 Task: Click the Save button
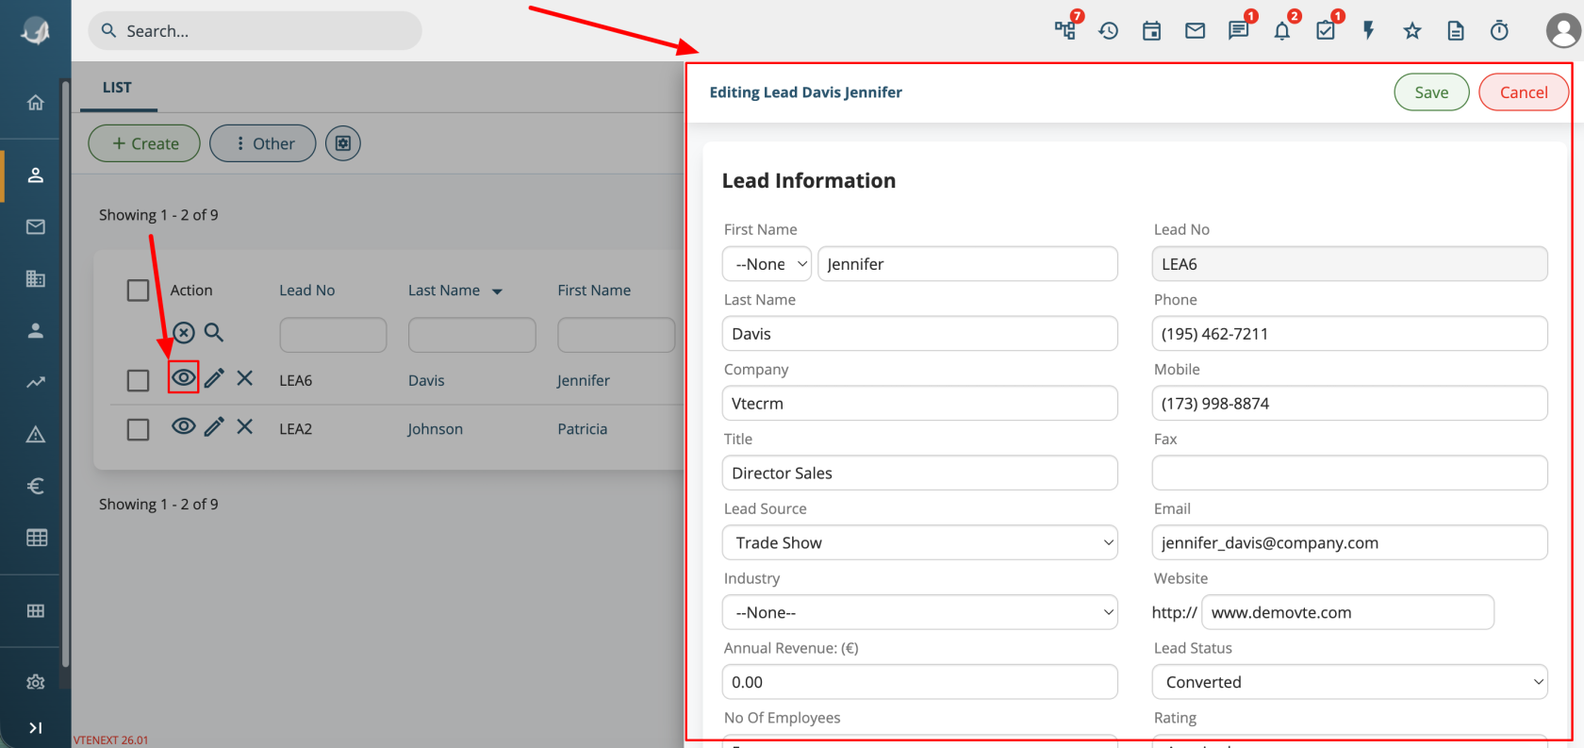(x=1431, y=92)
